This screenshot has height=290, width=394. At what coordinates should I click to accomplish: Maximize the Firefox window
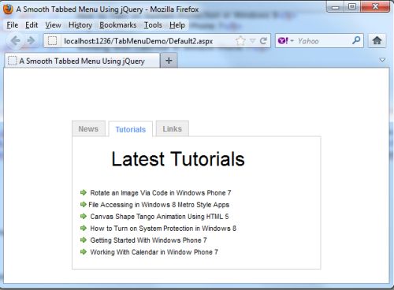(352, 7)
